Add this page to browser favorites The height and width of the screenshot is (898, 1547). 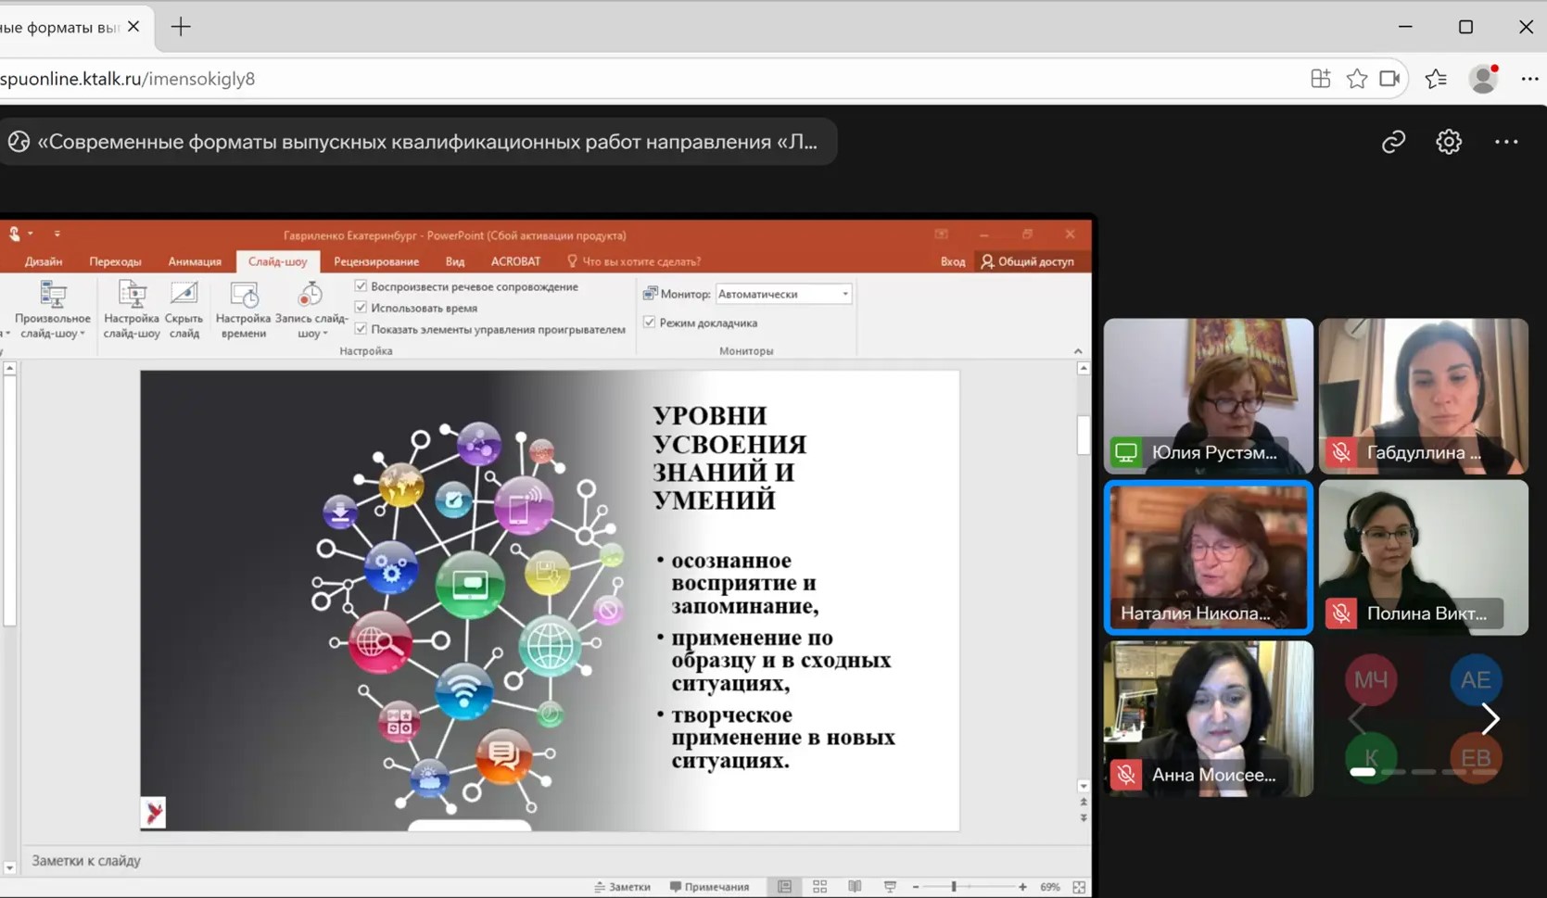1357,79
